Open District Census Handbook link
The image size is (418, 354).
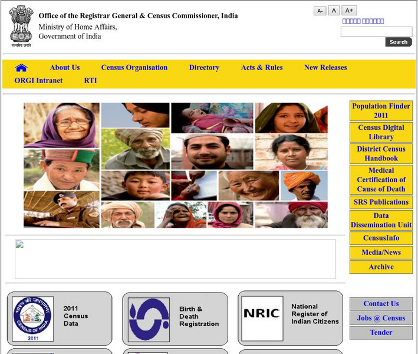click(x=381, y=153)
